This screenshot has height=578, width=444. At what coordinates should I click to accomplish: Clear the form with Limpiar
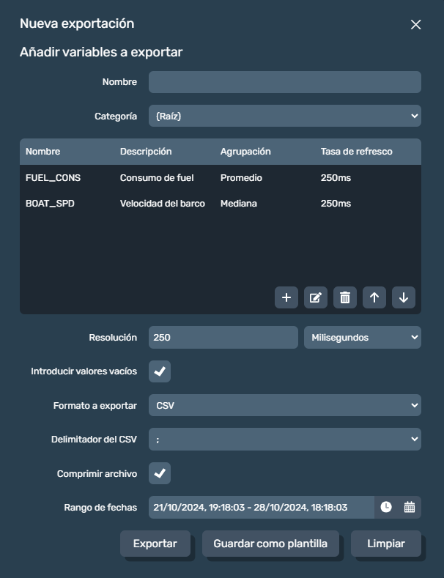point(385,544)
